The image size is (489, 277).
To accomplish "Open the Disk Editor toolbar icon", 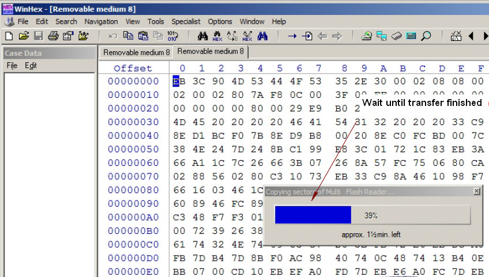I will point(366,36).
